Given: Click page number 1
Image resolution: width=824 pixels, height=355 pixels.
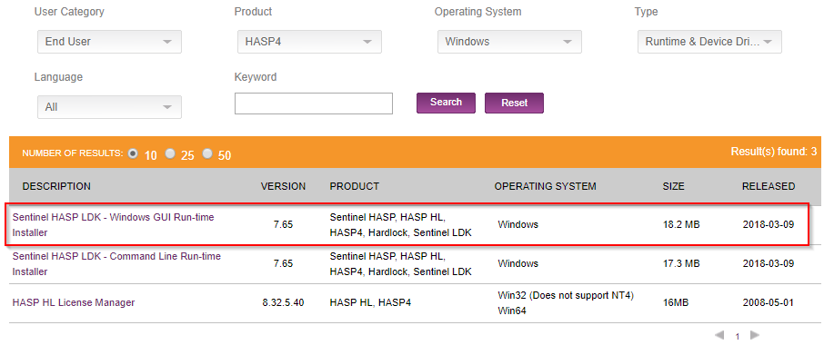Looking at the screenshot, I should tap(738, 337).
